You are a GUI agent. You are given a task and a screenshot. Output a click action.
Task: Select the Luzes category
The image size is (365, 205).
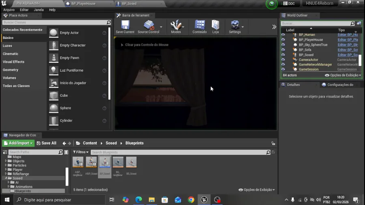[x=7, y=46]
